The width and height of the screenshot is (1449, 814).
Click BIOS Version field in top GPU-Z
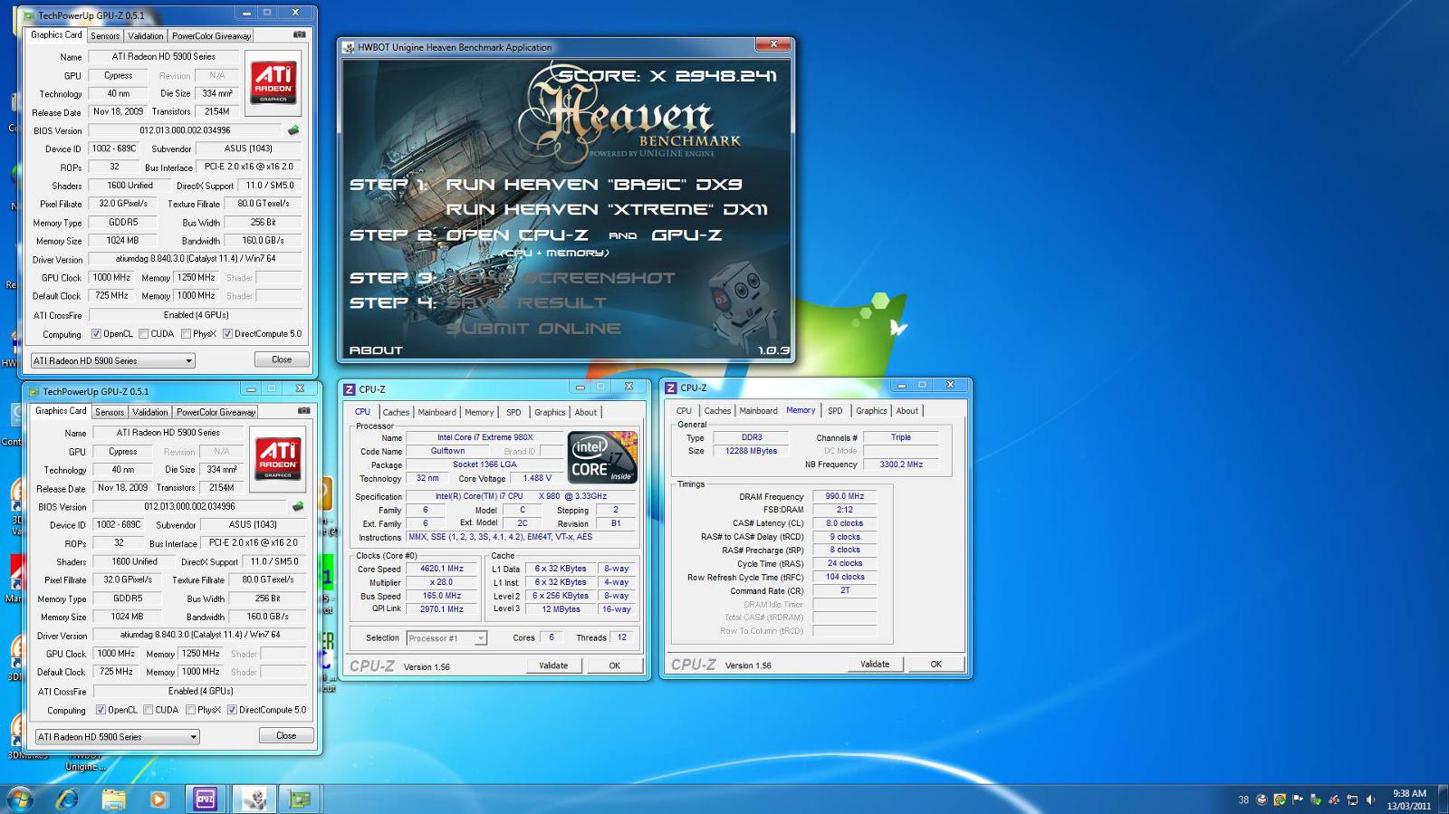185,130
